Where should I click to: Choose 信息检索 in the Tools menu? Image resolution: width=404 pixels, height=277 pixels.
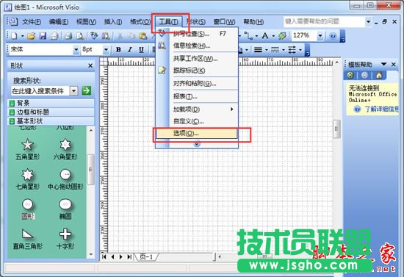point(197,46)
